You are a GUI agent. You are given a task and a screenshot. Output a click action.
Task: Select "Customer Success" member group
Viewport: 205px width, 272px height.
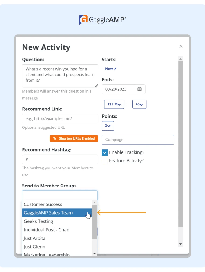tap(43, 204)
